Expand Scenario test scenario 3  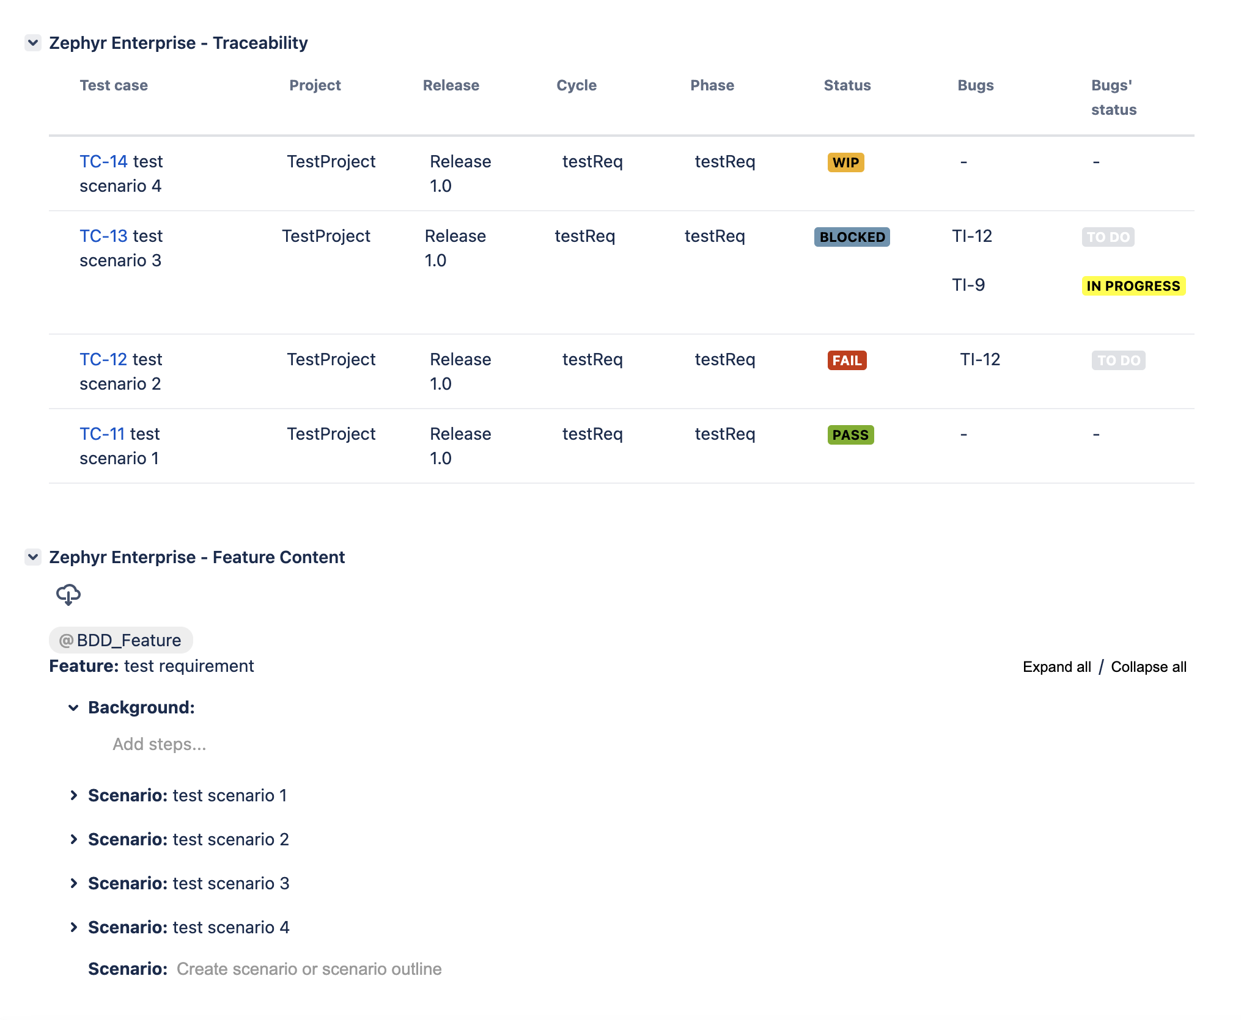73,883
